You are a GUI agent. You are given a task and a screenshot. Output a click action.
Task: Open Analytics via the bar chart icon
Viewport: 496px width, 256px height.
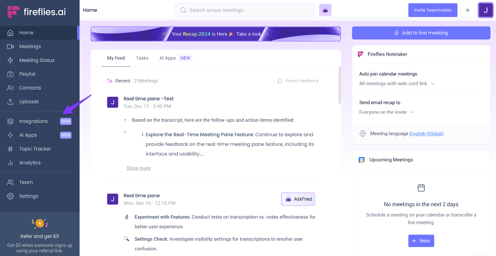click(x=10, y=163)
